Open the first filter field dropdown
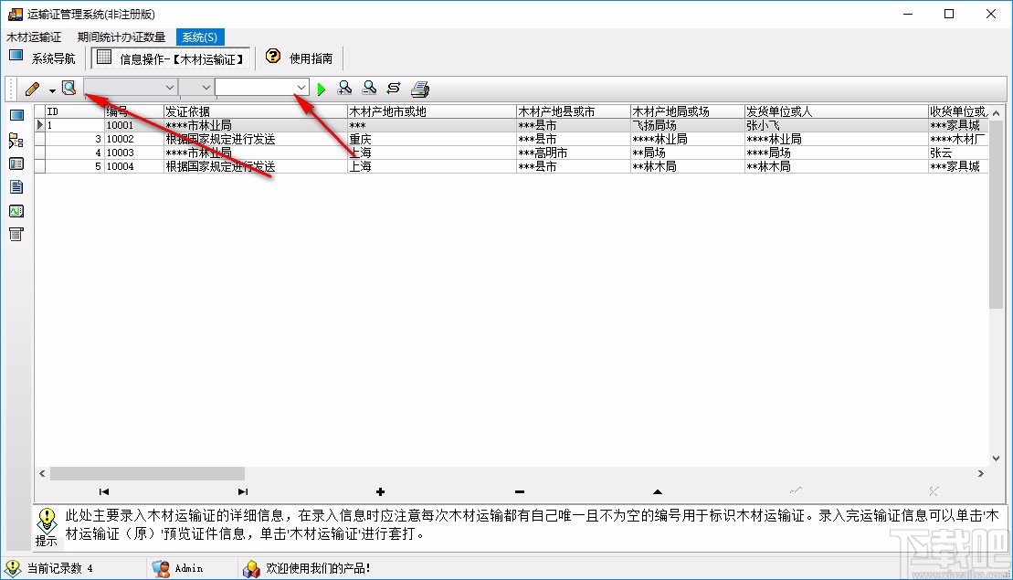 (x=170, y=88)
